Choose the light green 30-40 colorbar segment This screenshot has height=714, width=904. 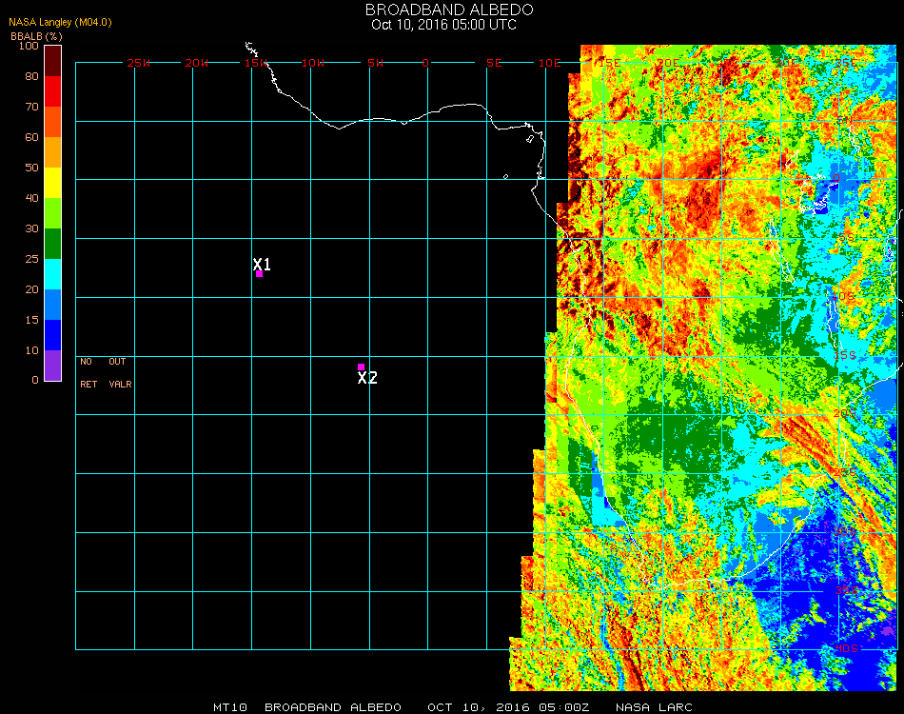pyautogui.click(x=52, y=213)
